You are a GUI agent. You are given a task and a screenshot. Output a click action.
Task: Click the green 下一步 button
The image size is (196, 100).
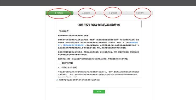coord(99,92)
